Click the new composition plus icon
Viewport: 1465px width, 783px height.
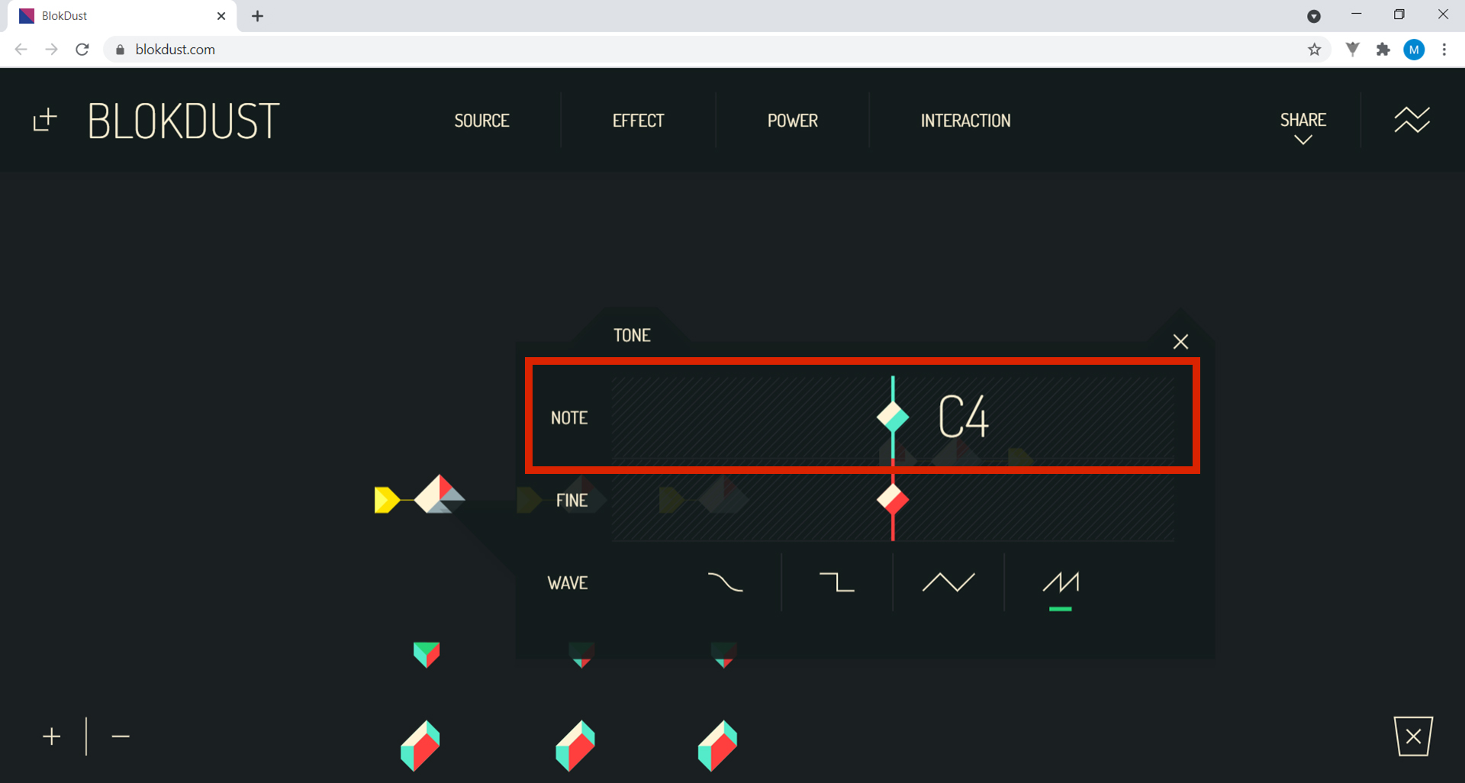tap(45, 120)
